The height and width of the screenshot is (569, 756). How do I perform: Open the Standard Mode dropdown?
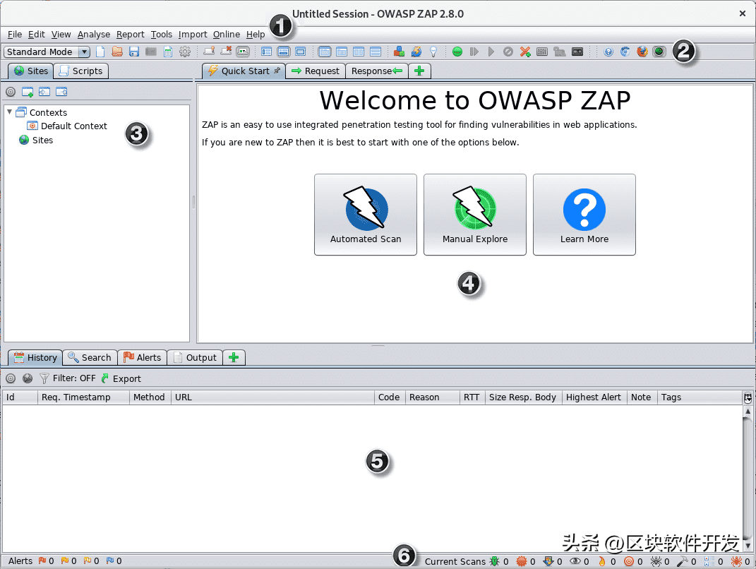[47, 52]
